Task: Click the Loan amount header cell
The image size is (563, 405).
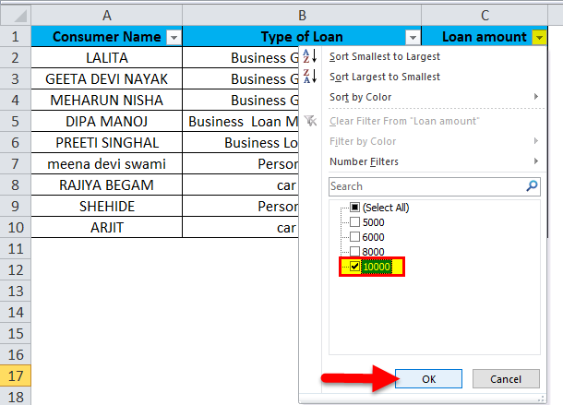Action: (x=485, y=37)
